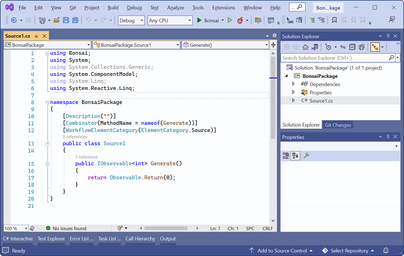This screenshot has height=256, width=404.
Task: Click the Hot Reload flame icon
Action: 240,20
